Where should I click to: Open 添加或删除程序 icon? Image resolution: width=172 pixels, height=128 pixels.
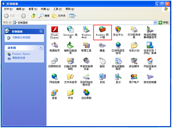point(118,64)
